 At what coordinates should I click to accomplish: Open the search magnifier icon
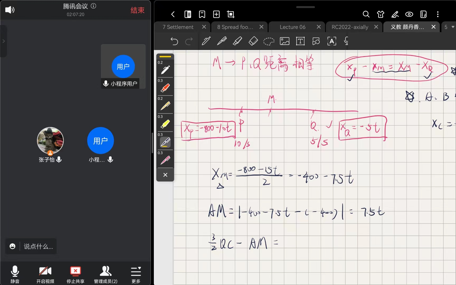(x=366, y=14)
